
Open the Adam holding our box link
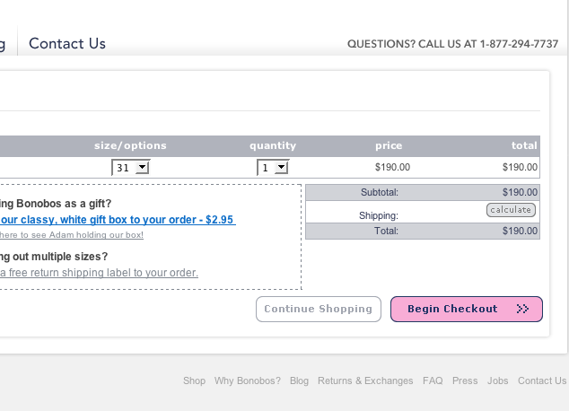(72, 235)
